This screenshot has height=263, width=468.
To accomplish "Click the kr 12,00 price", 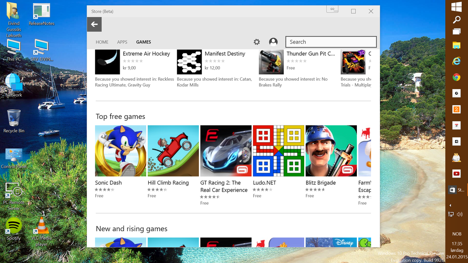I will (213, 68).
